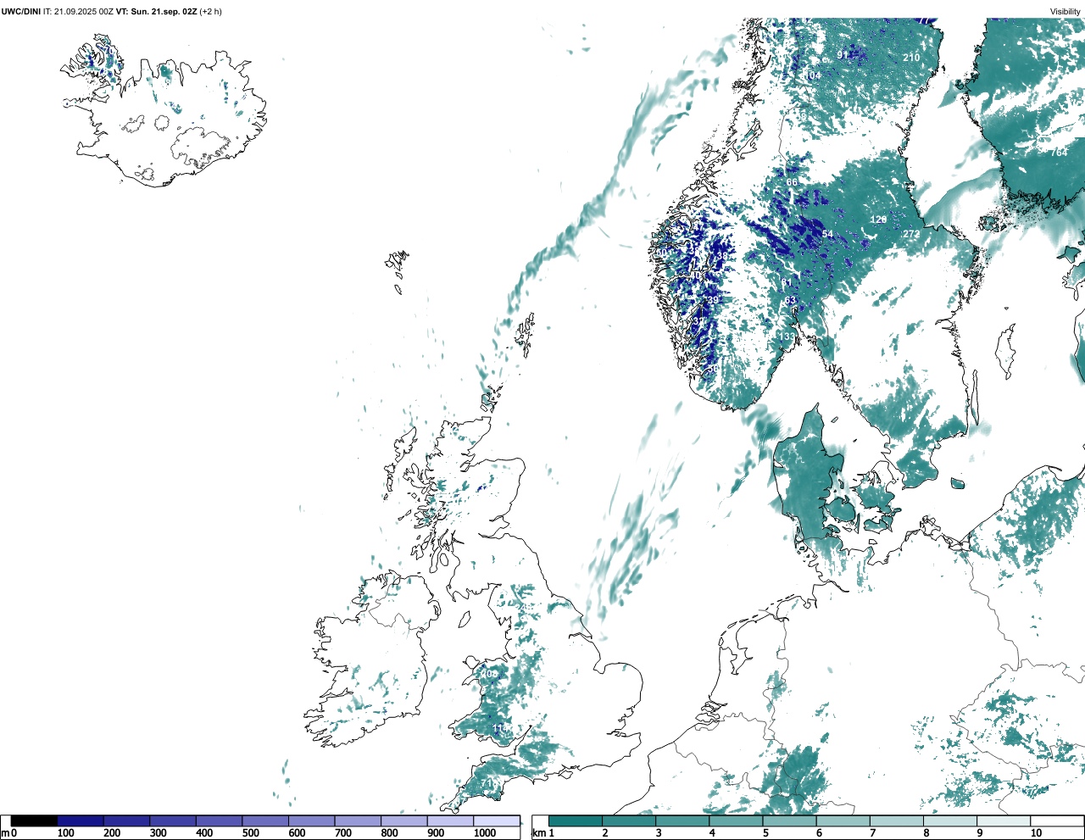1085x840 pixels.
Task: Click the 8–9 km legend color swatch
Action: point(950,821)
